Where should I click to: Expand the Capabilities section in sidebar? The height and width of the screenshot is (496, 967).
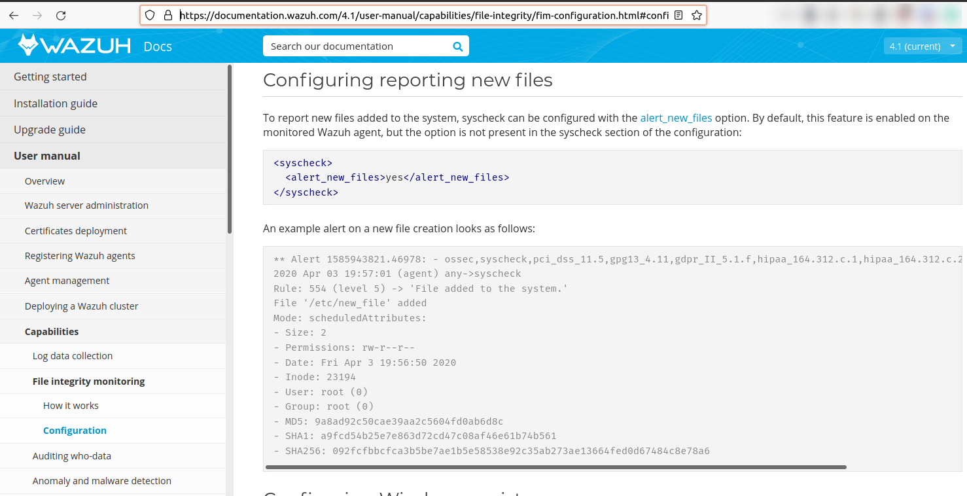[52, 331]
